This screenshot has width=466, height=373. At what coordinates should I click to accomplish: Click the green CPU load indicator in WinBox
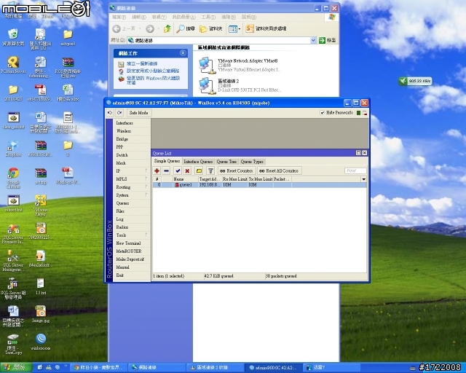coord(358,113)
